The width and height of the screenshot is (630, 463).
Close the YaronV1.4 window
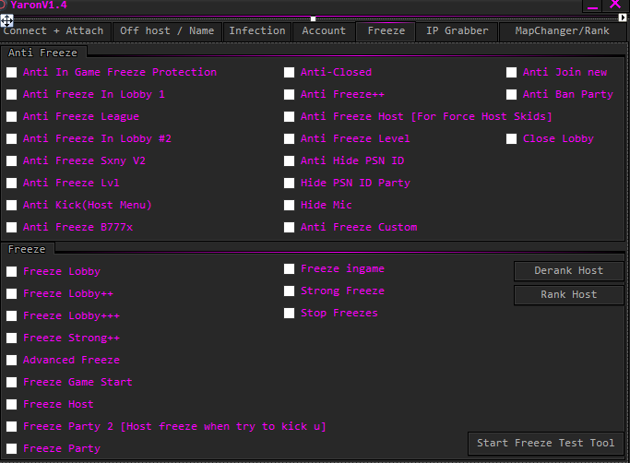coord(615,5)
